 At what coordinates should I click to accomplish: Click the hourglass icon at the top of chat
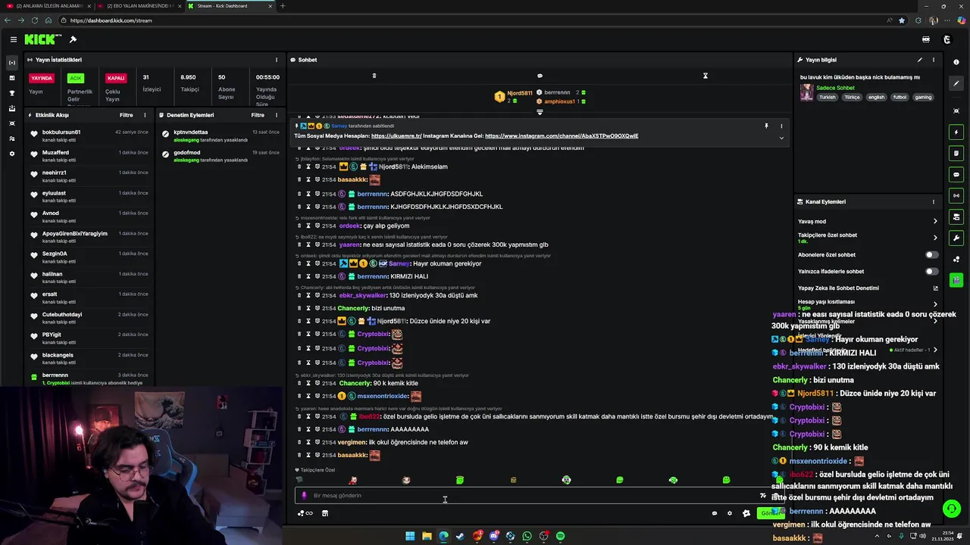[x=705, y=76]
